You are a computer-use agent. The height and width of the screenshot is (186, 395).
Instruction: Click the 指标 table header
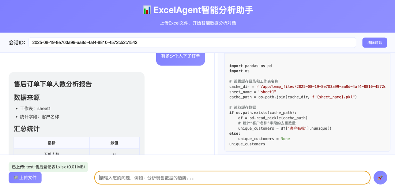pos(52,143)
